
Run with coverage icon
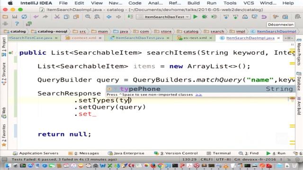tap(214, 17)
